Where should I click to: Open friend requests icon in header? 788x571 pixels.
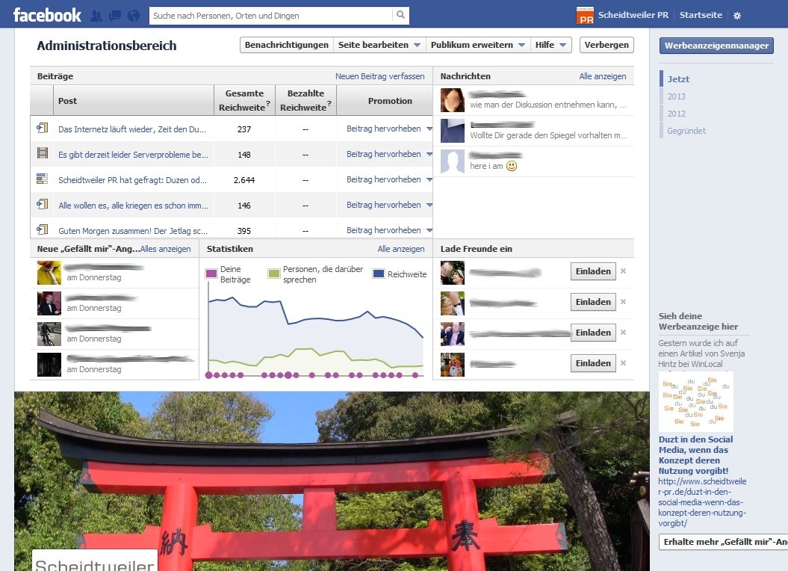pyautogui.click(x=96, y=16)
